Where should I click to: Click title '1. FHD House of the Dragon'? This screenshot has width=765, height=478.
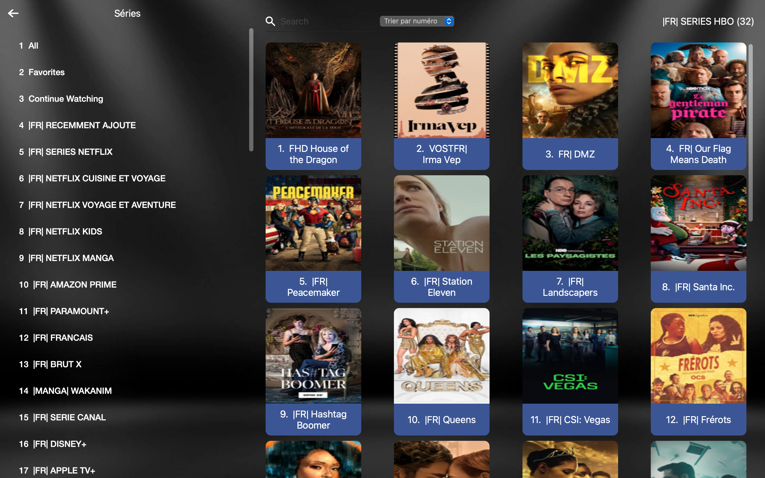pos(313,154)
